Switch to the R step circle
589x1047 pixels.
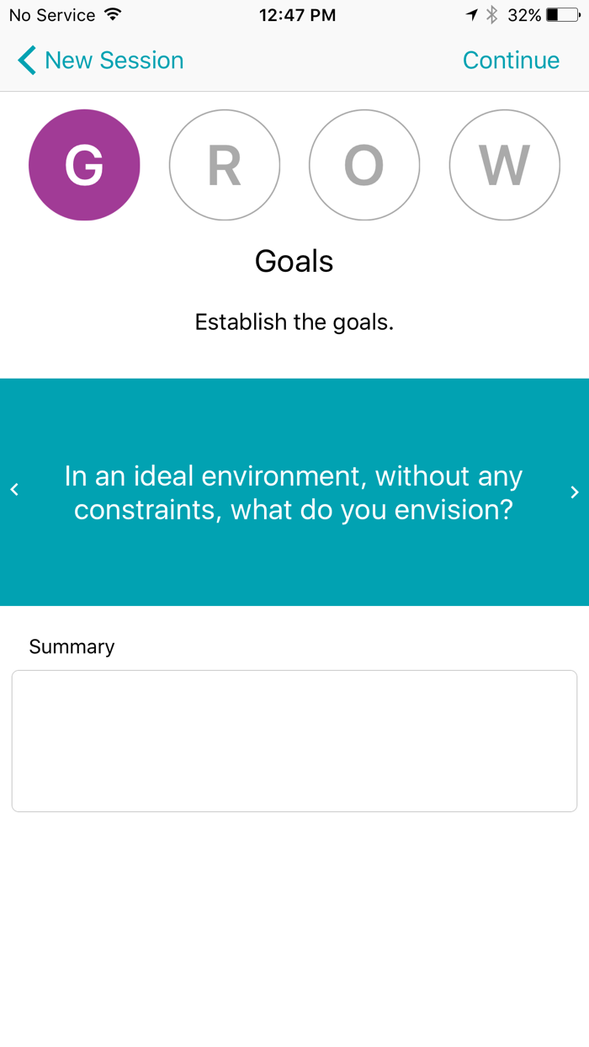(225, 165)
